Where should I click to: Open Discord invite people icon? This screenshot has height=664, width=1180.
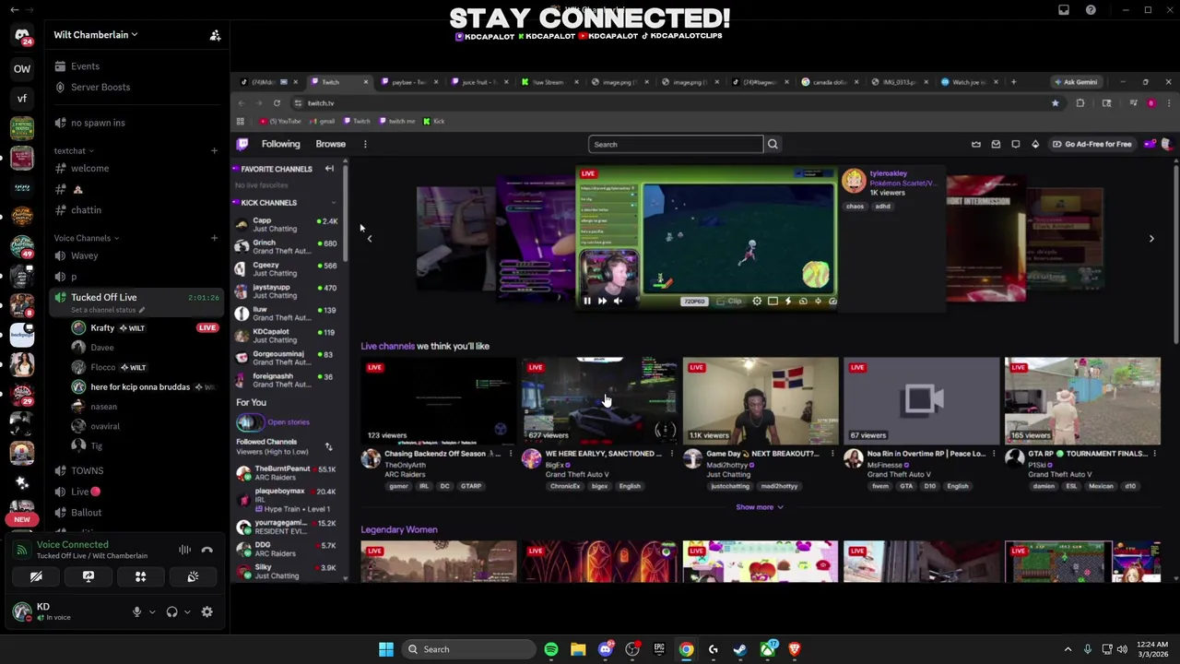(x=215, y=35)
